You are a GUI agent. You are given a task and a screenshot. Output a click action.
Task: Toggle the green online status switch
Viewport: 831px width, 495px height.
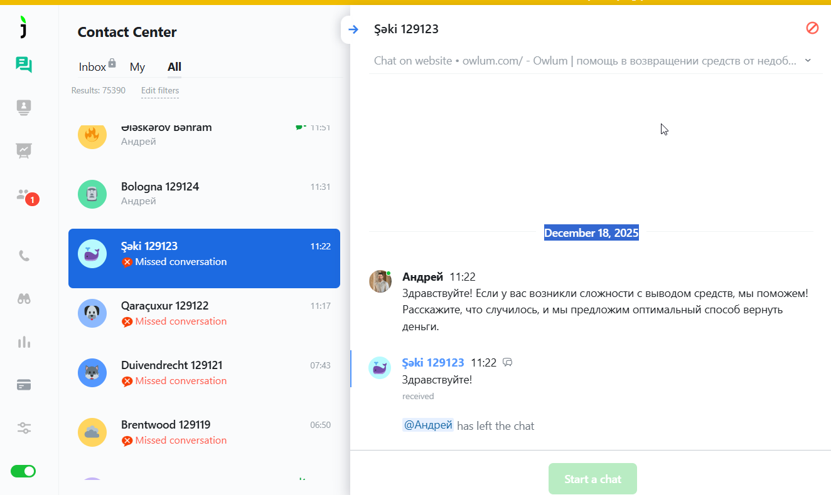[x=24, y=471]
